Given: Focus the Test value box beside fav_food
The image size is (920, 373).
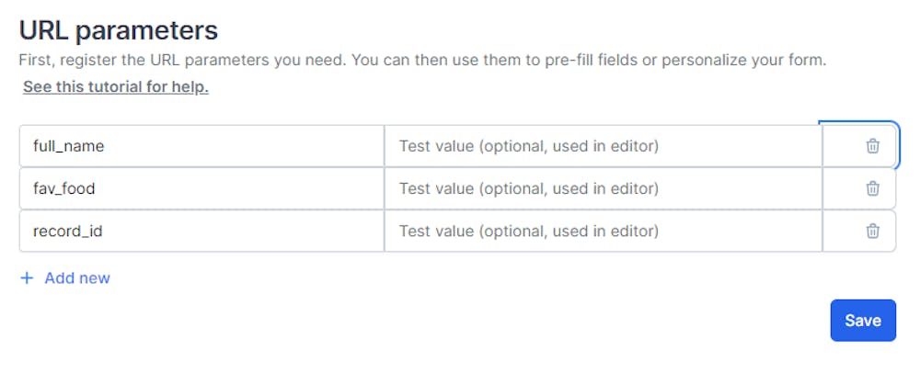Looking at the screenshot, I should tap(603, 188).
